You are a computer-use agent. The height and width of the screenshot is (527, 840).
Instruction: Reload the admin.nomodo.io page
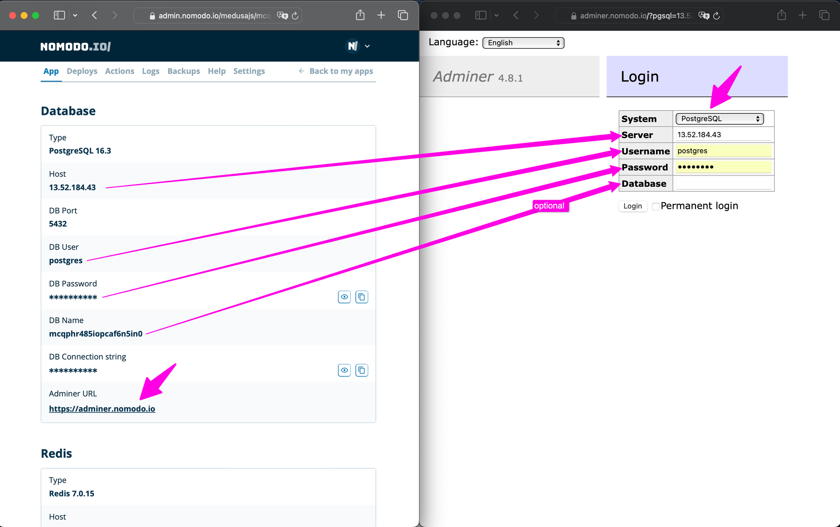click(295, 16)
